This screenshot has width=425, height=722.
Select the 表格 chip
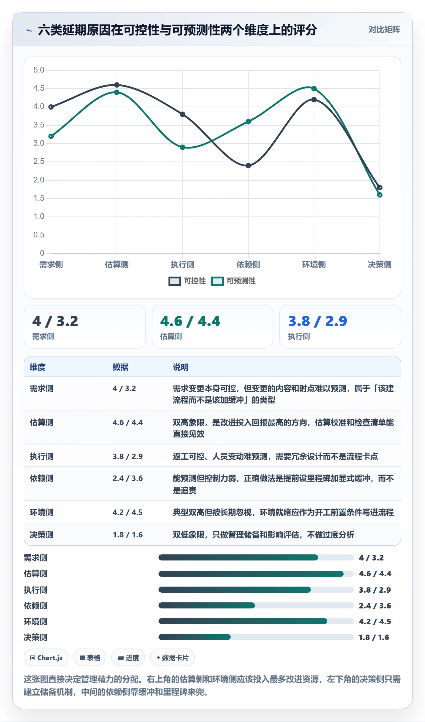[x=90, y=658]
